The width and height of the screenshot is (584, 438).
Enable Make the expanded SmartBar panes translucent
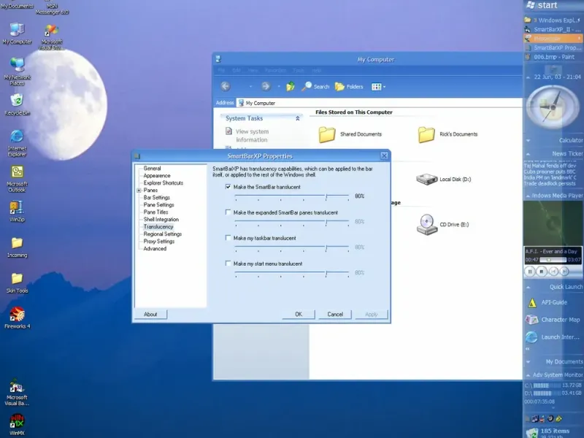coord(228,212)
